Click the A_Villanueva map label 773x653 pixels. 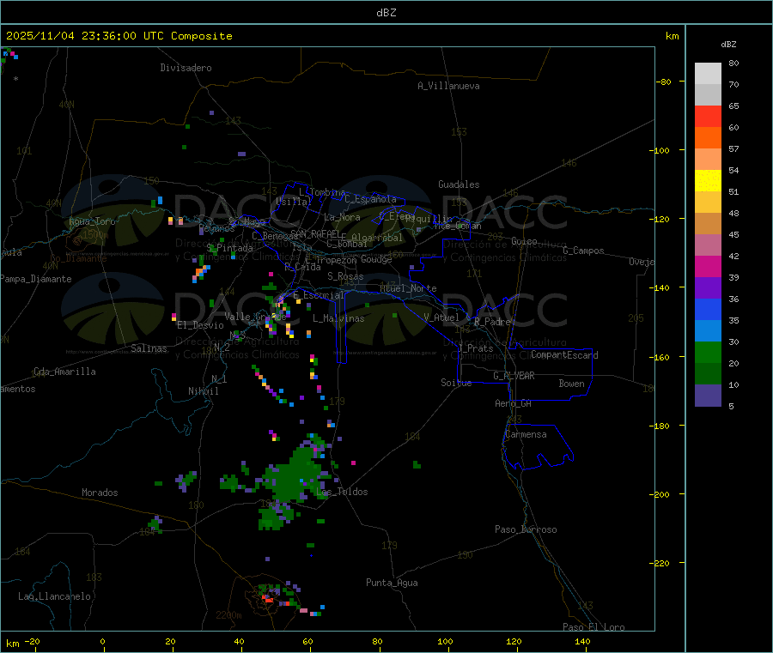[x=448, y=86]
